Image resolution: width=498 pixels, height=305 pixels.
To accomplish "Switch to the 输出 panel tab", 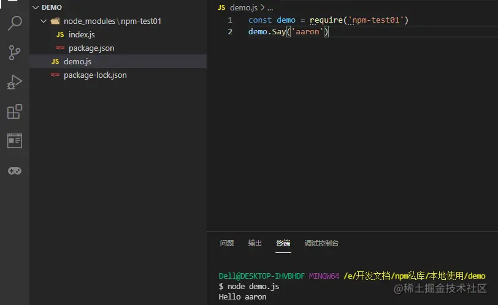I will [x=255, y=243].
